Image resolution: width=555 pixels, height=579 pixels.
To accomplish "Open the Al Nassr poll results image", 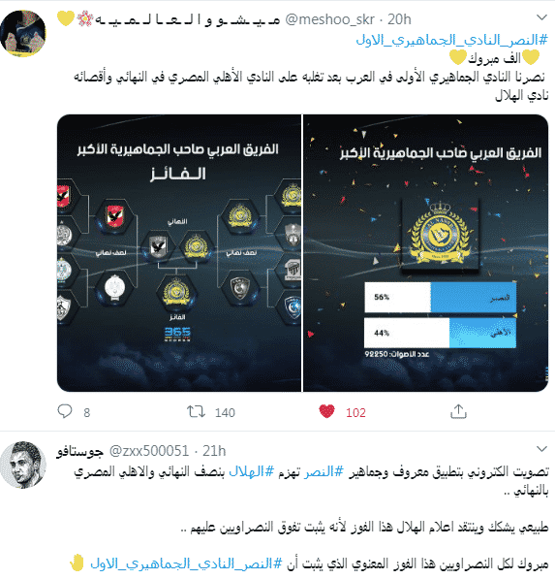I will coord(425,253).
